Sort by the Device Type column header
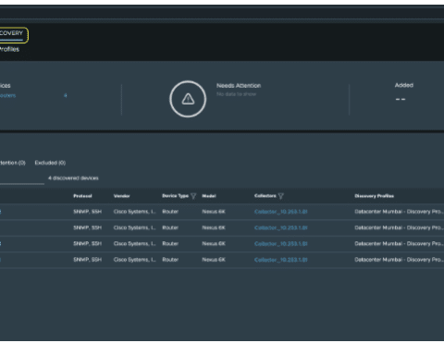Viewport: 444px width, 343px height. pyautogui.click(x=175, y=196)
